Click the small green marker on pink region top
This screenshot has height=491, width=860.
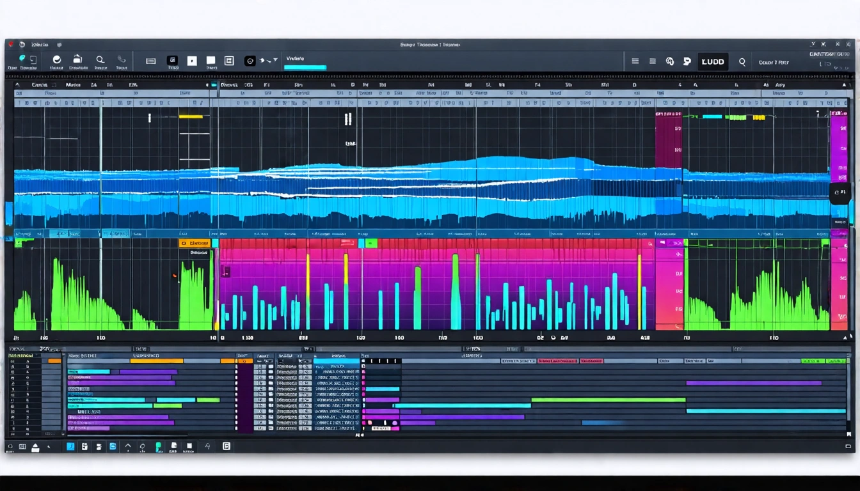[x=371, y=243]
